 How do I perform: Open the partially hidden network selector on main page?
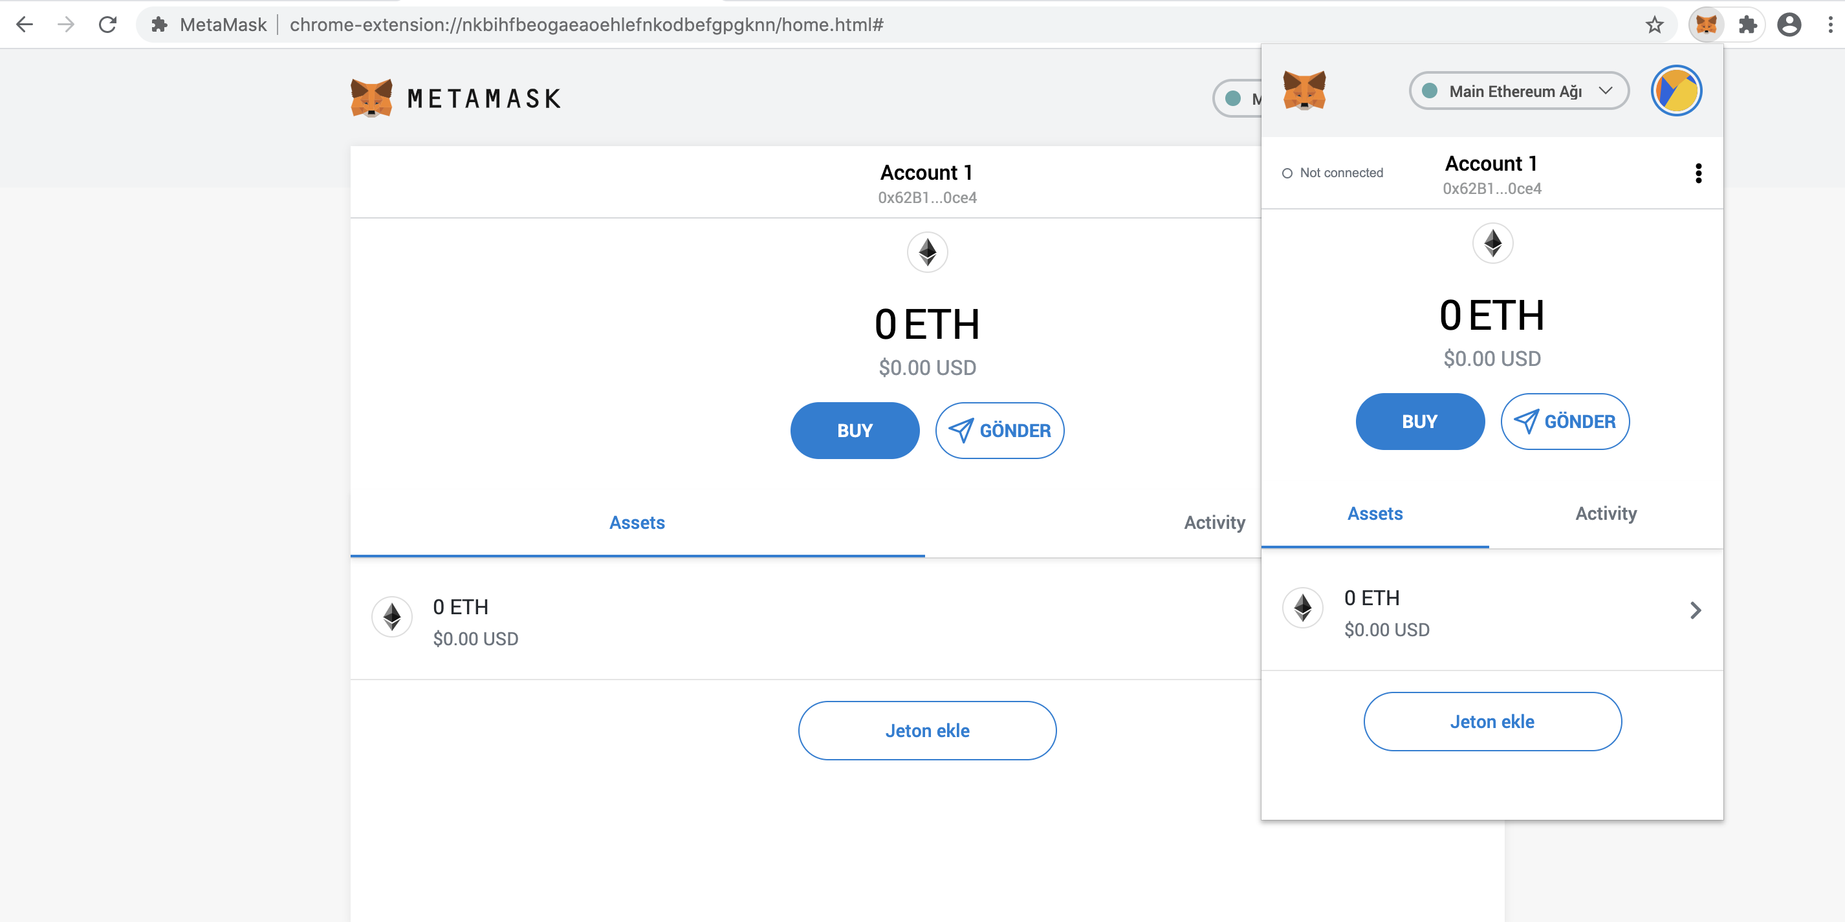[x=1238, y=98]
